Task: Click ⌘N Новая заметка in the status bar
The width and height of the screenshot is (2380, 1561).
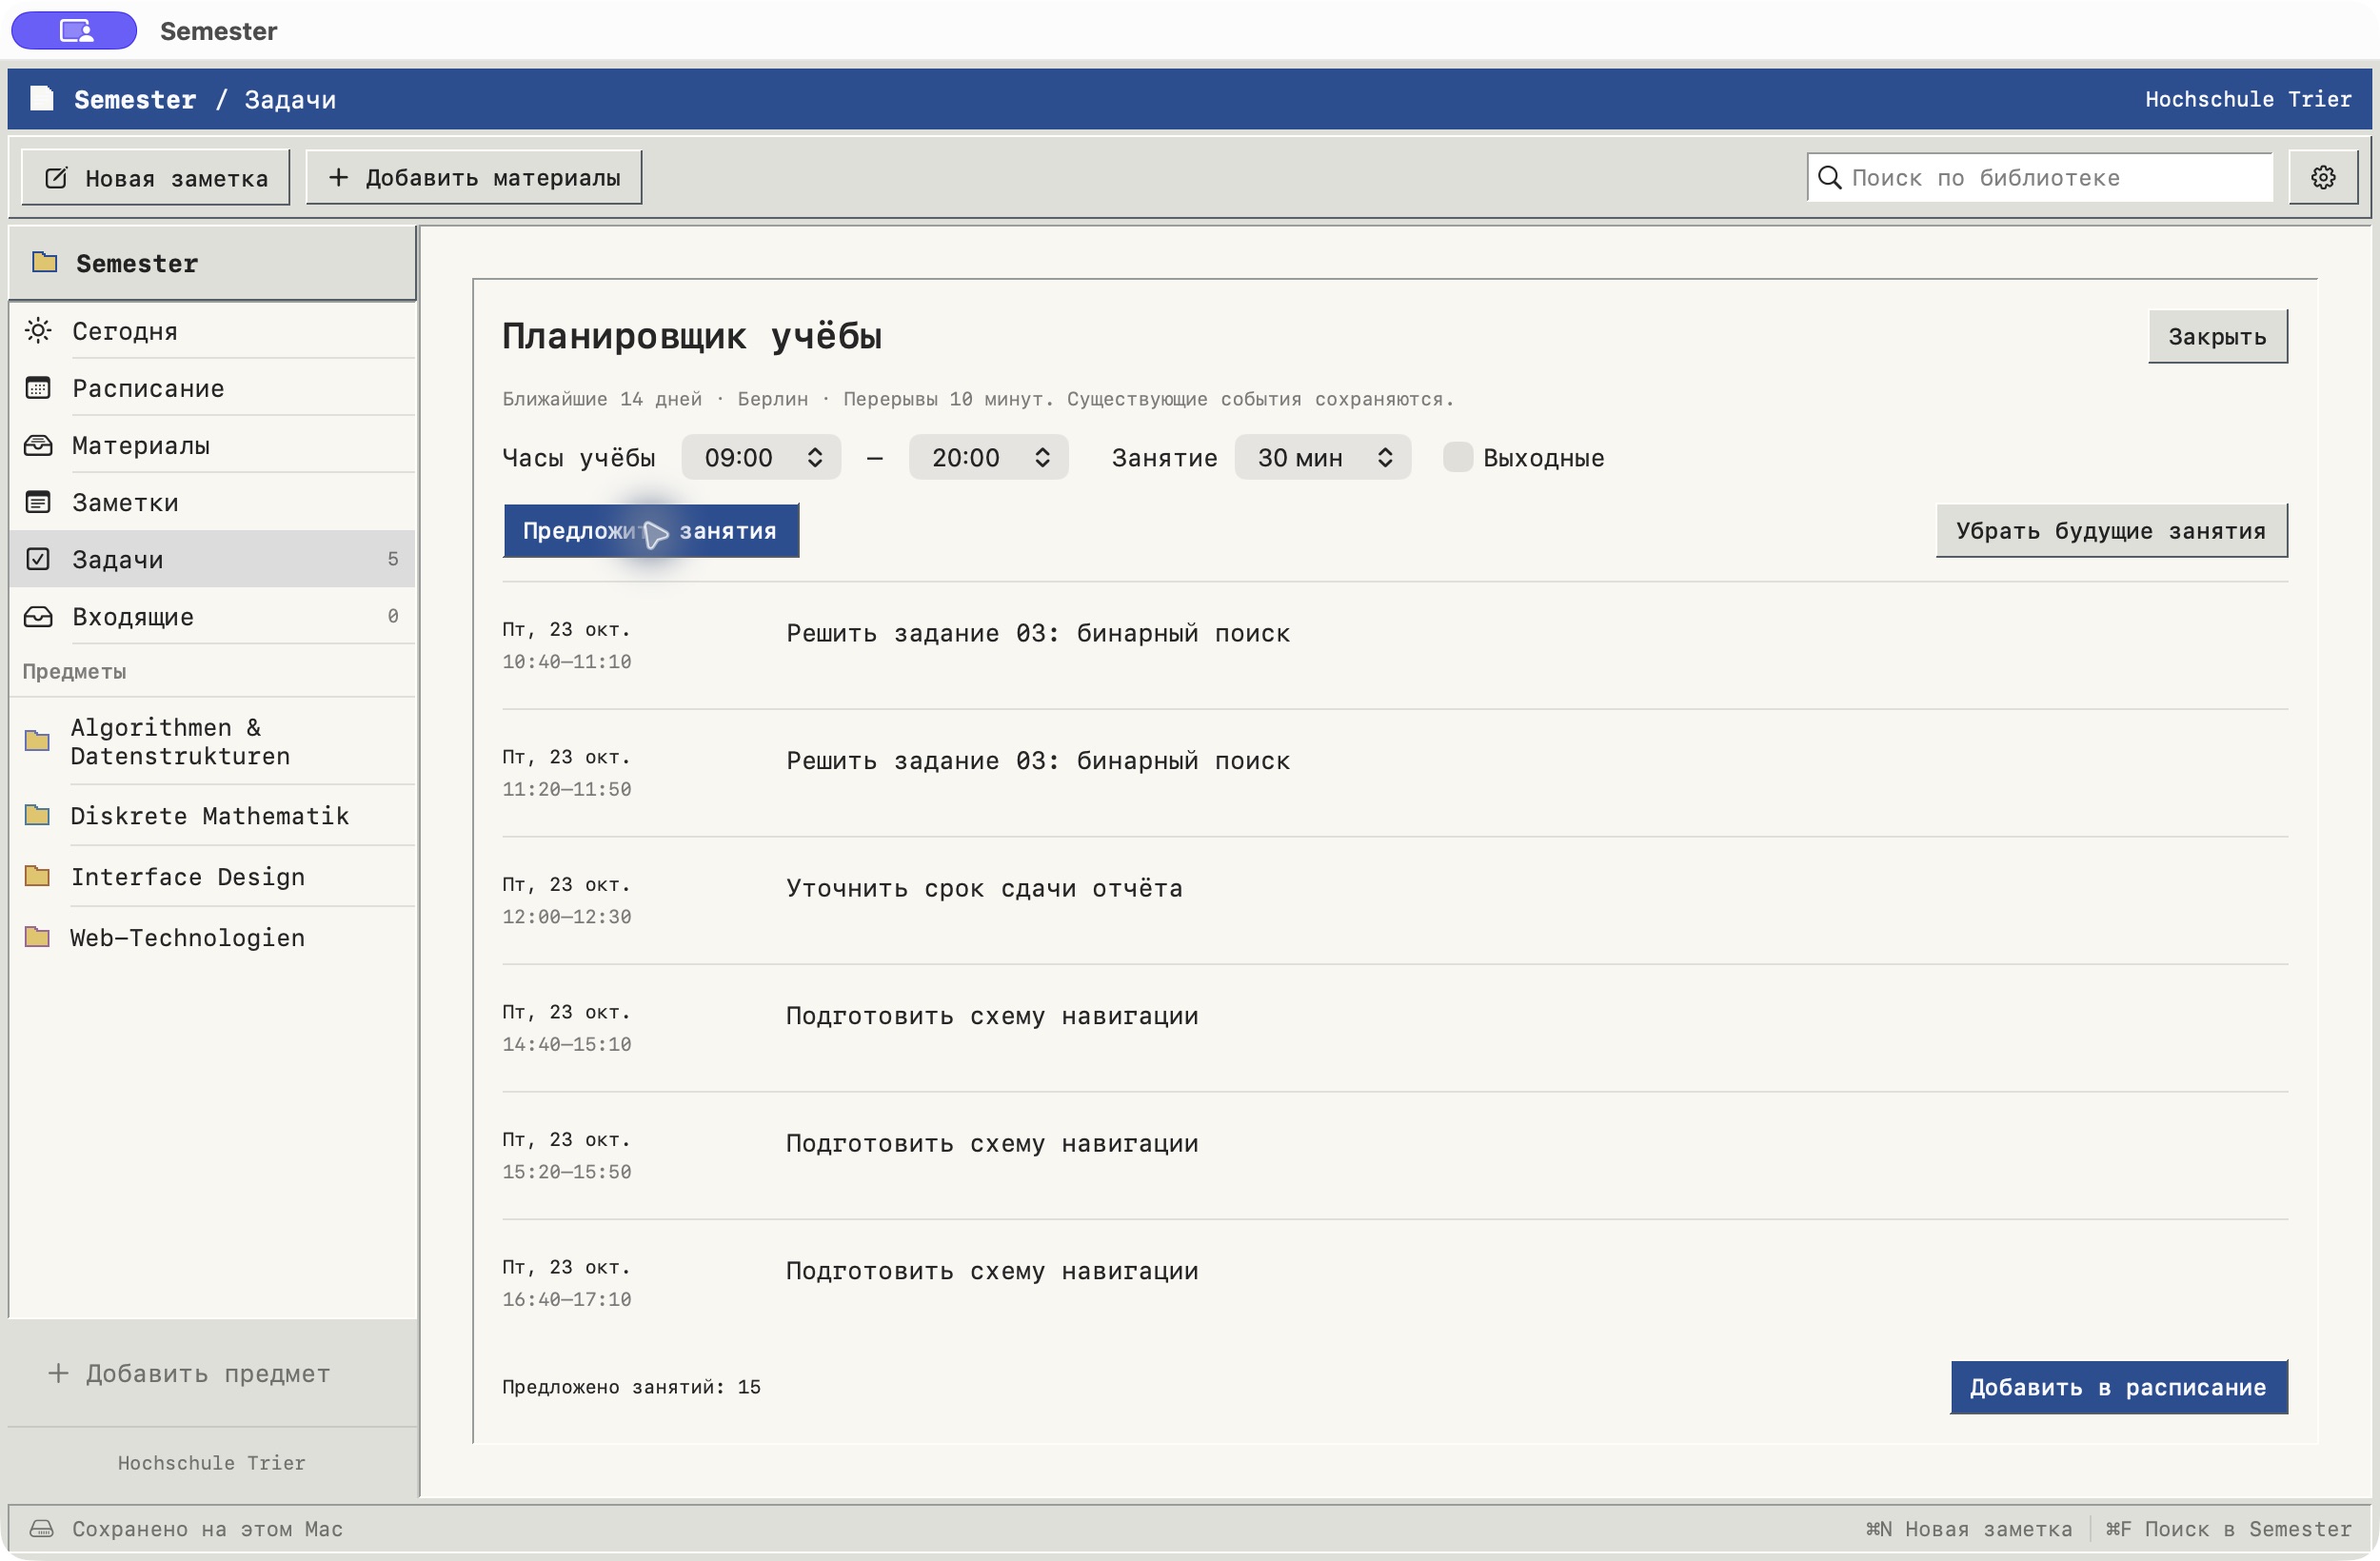Action: (1969, 1529)
